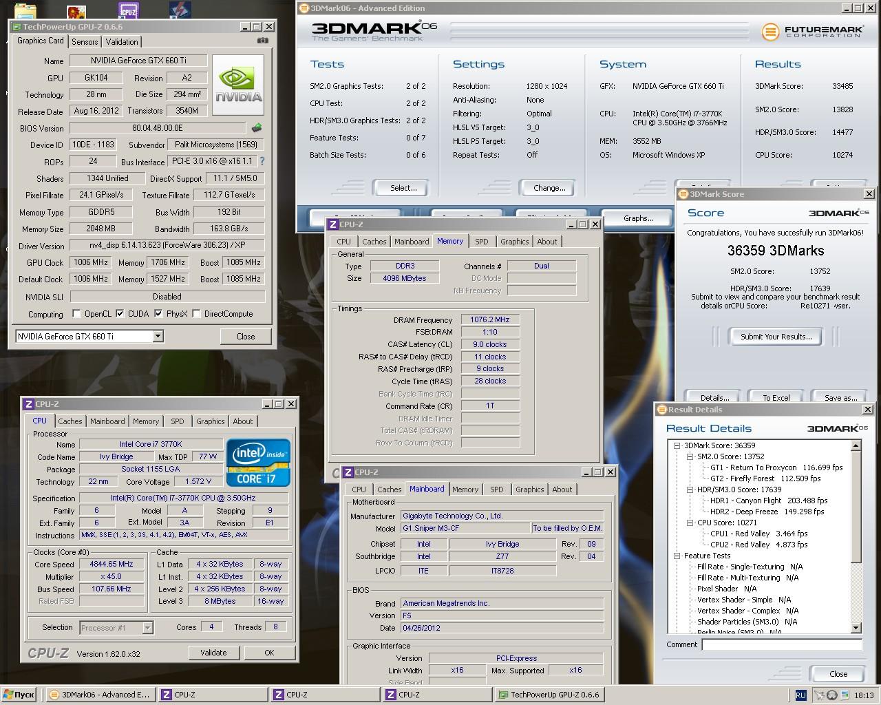
Task: Open the SPD tab in the Memory CPU-Z window
Action: point(482,242)
